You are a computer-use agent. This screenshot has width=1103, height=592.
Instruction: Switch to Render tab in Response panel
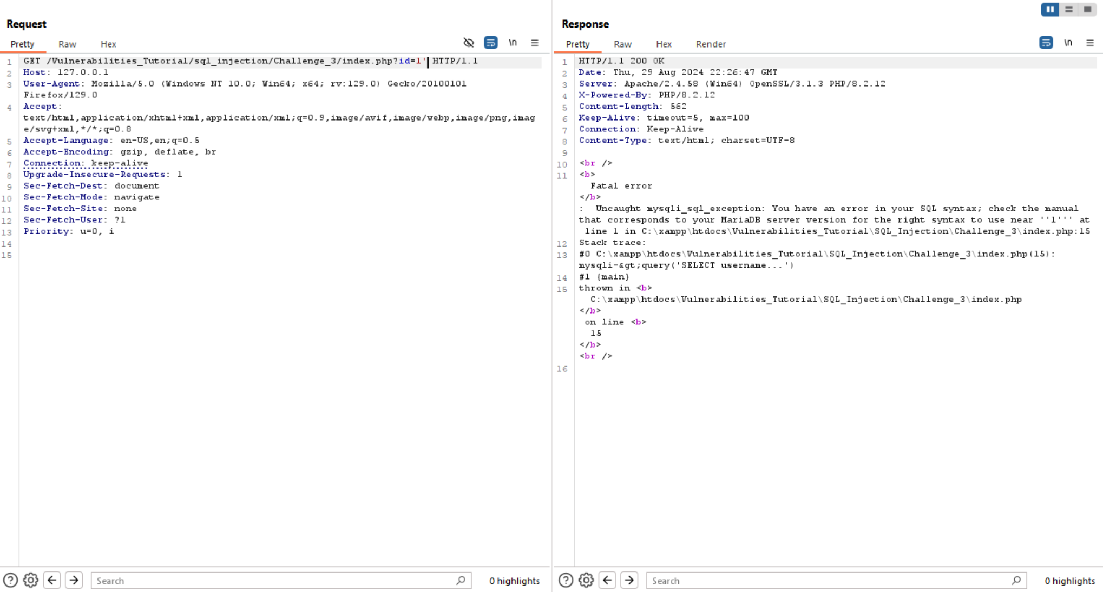point(711,44)
